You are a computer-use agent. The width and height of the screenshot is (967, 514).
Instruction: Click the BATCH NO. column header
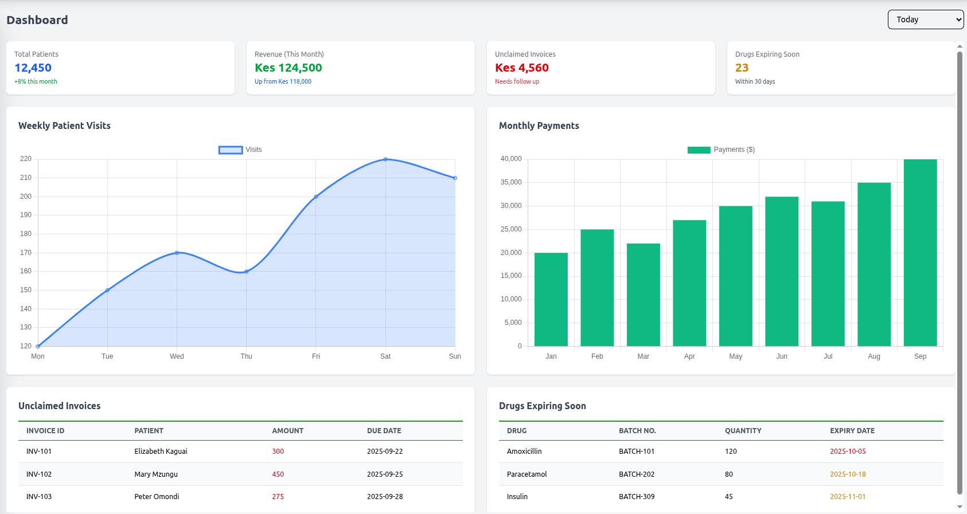[637, 431]
